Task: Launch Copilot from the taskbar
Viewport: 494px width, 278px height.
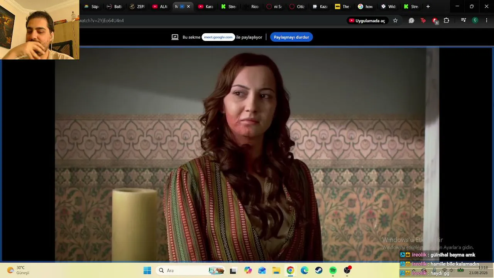Action: [x=248, y=271]
